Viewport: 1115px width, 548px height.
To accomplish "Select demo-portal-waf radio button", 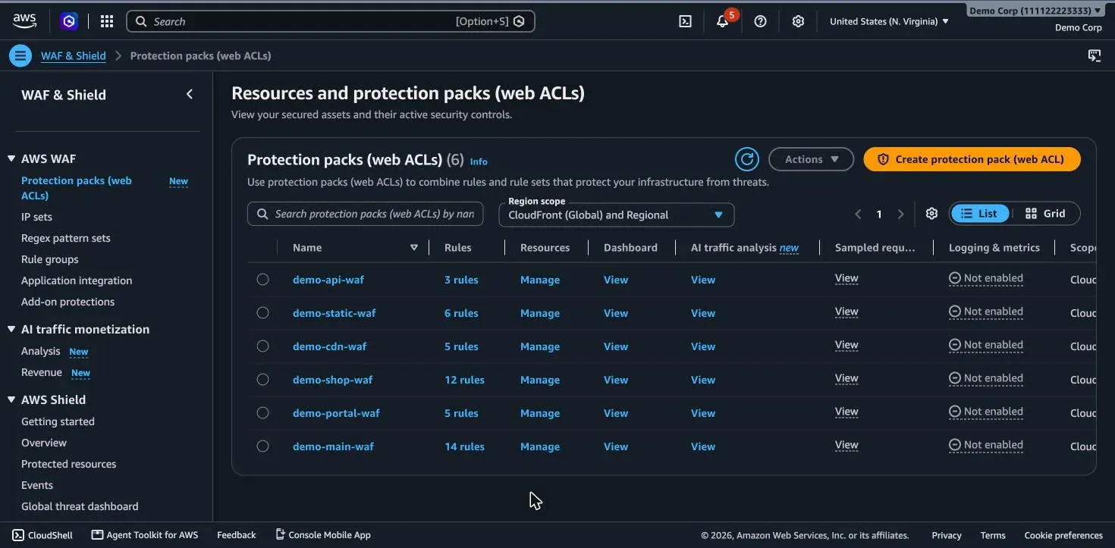I will point(262,412).
